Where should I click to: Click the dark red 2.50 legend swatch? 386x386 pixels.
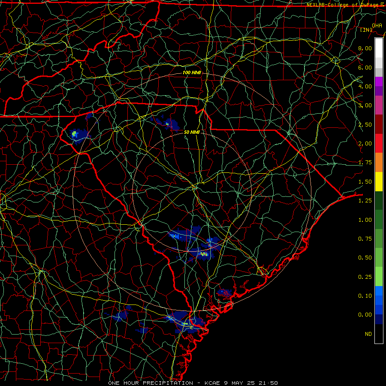coord(379,124)
